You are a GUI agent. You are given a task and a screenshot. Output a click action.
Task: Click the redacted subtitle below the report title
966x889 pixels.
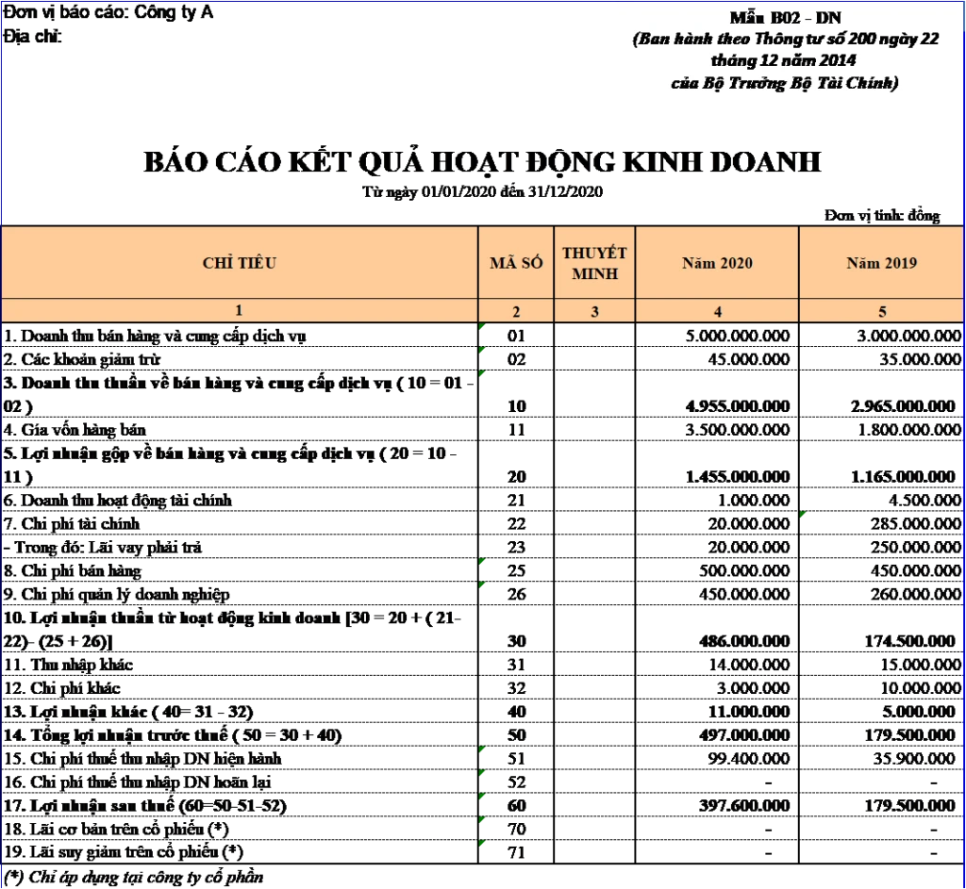tap(483, 193)
